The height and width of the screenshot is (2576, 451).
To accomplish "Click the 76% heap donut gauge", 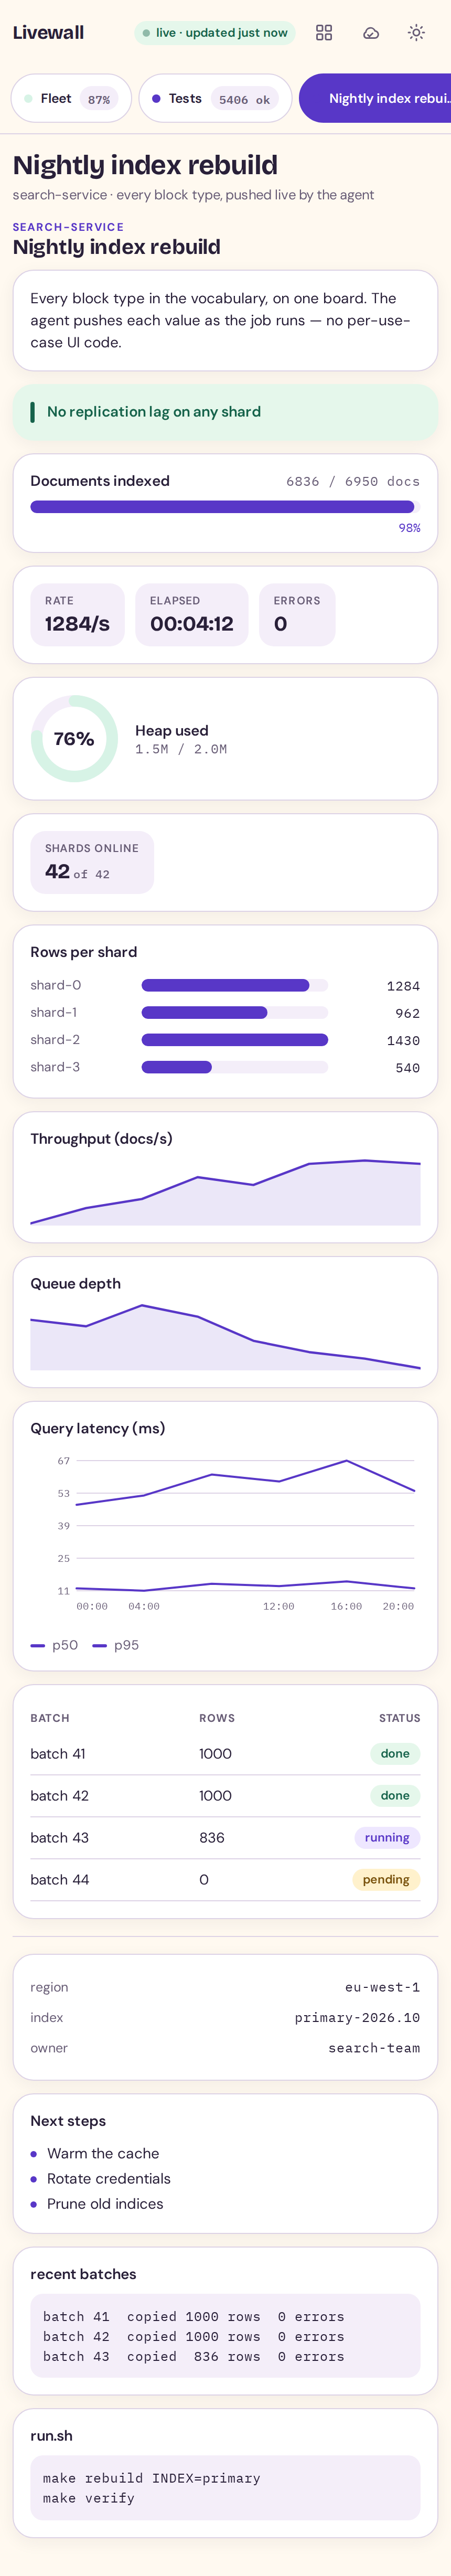I will (74, 739).
